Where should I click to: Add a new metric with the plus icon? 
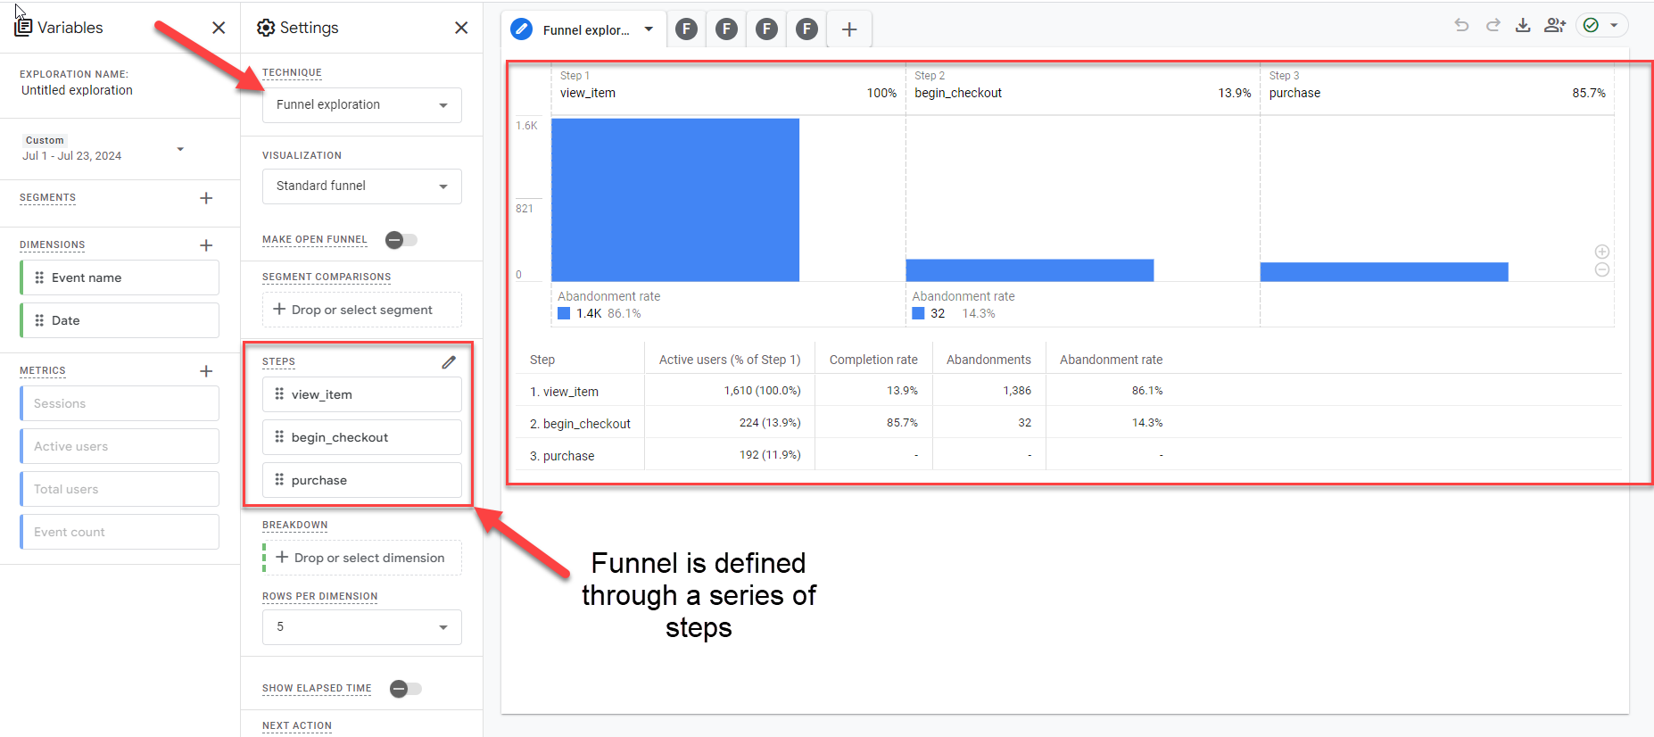206,371
